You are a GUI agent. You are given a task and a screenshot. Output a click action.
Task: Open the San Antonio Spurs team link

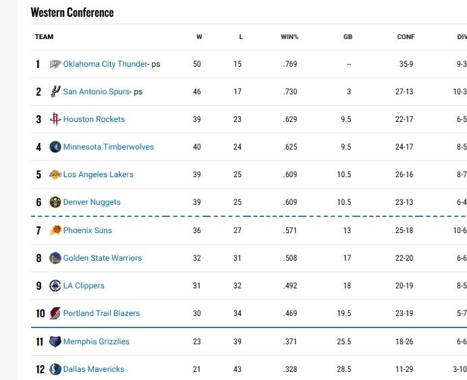tap(96, 92)
